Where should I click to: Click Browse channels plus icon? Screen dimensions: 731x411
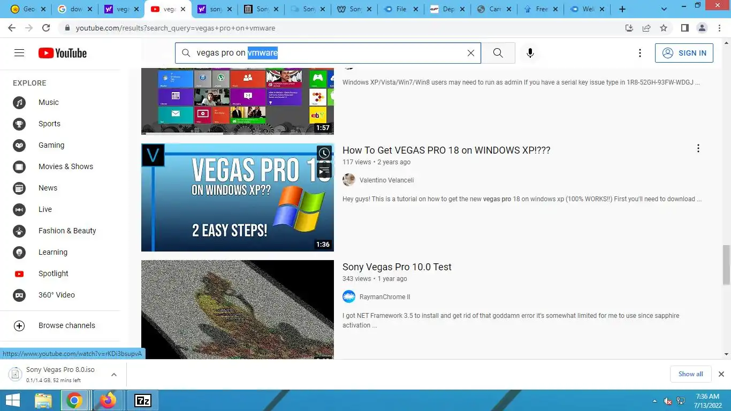(x=19, y=325)
